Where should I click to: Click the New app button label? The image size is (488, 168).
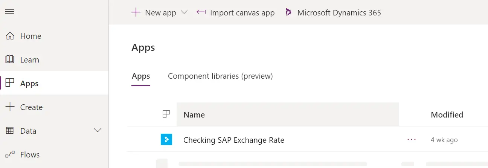160,13
